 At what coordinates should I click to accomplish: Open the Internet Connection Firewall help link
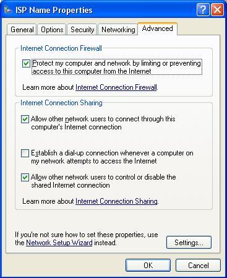tap(116, 87)
